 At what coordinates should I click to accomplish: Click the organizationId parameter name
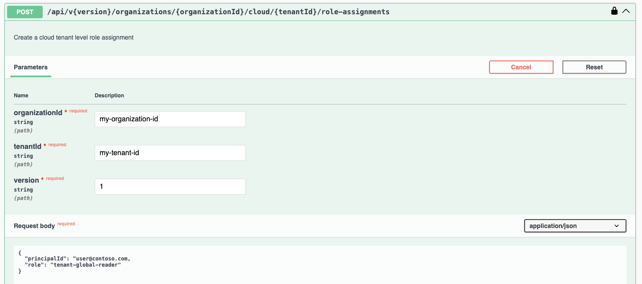pos(38,113)
